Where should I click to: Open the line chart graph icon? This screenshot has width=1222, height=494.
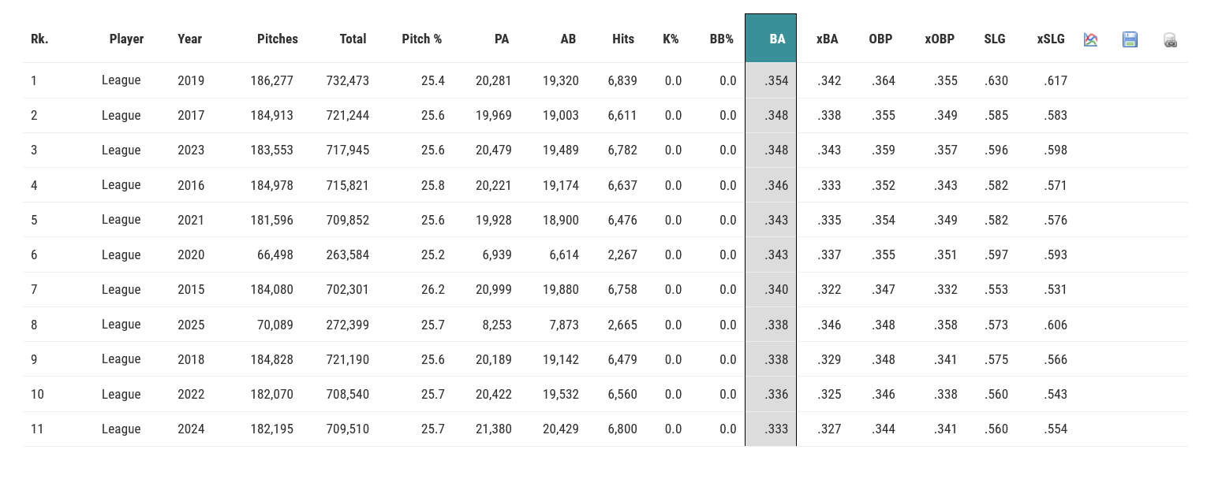pyautogui.click(x=1090, y=39)
